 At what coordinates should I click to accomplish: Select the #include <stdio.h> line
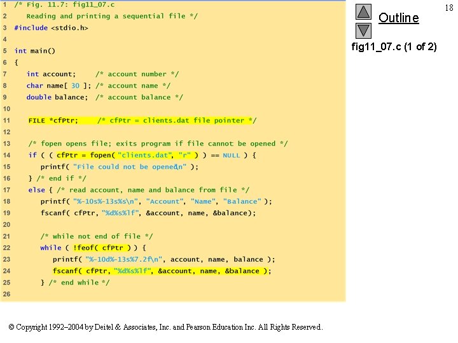click(x=51, y=28)
